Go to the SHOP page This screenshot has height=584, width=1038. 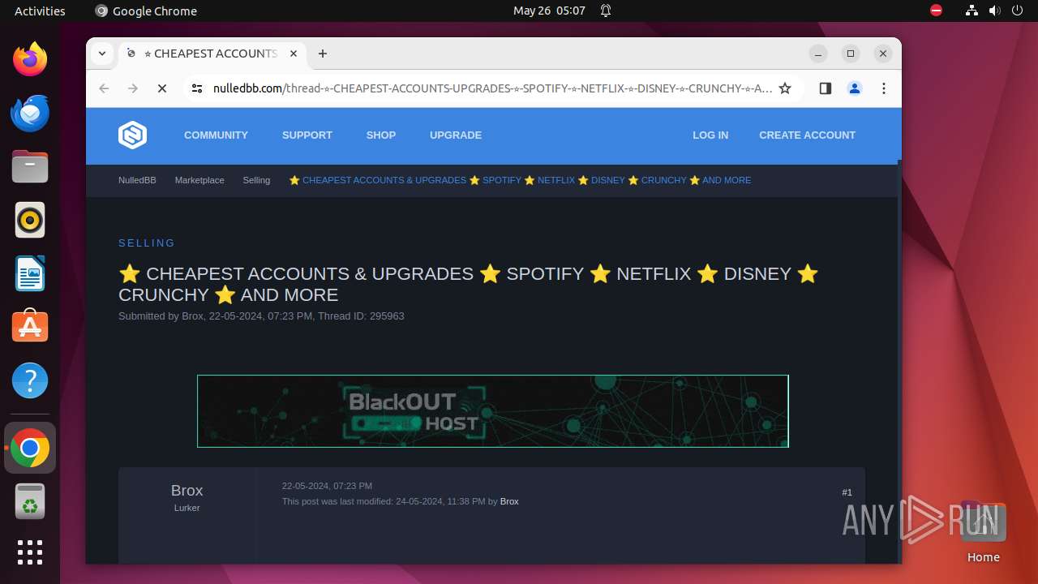click(381, 135)
